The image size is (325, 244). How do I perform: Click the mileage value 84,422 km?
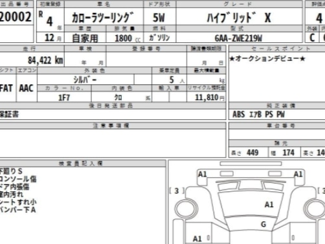45,60
